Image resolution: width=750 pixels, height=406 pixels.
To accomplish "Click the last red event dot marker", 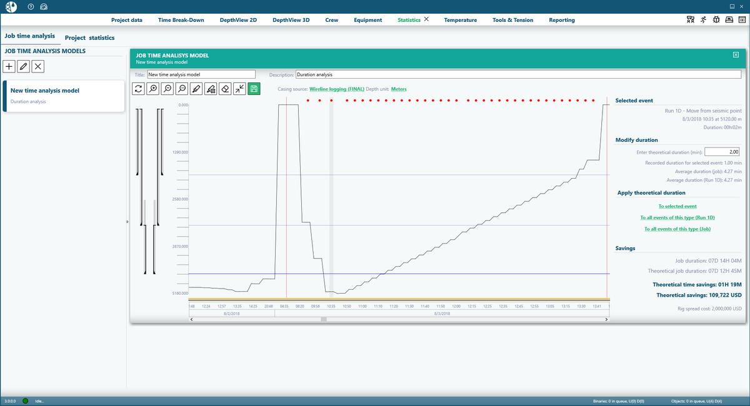I will pyautogui.click(x=593, y=100).
